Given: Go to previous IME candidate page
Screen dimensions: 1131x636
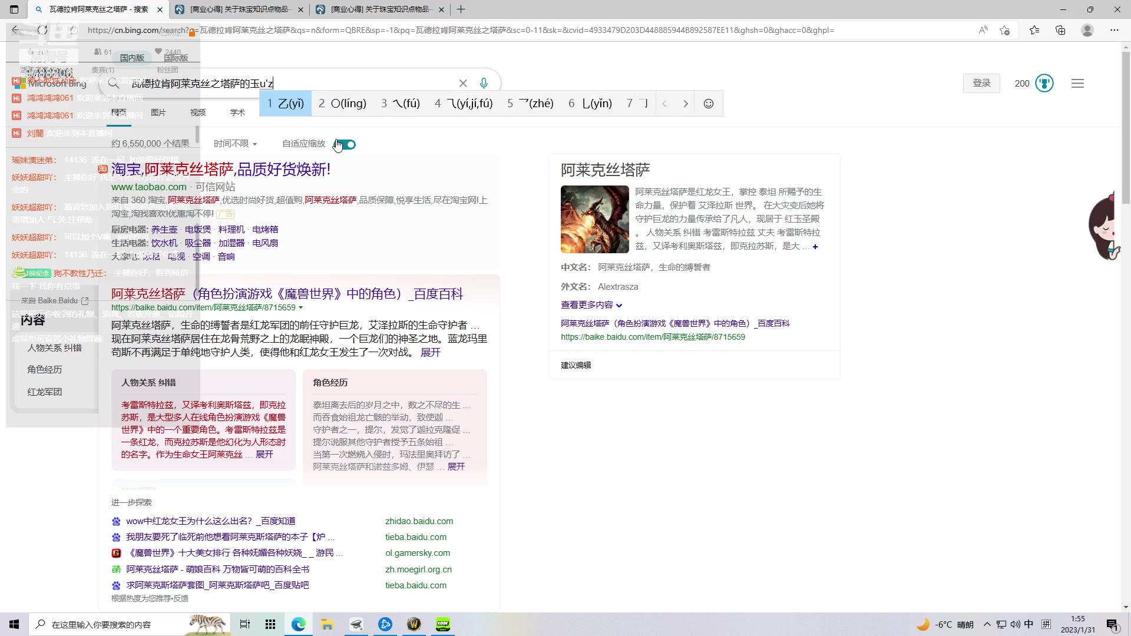Looking at the screenshot, I should [664, 104].
